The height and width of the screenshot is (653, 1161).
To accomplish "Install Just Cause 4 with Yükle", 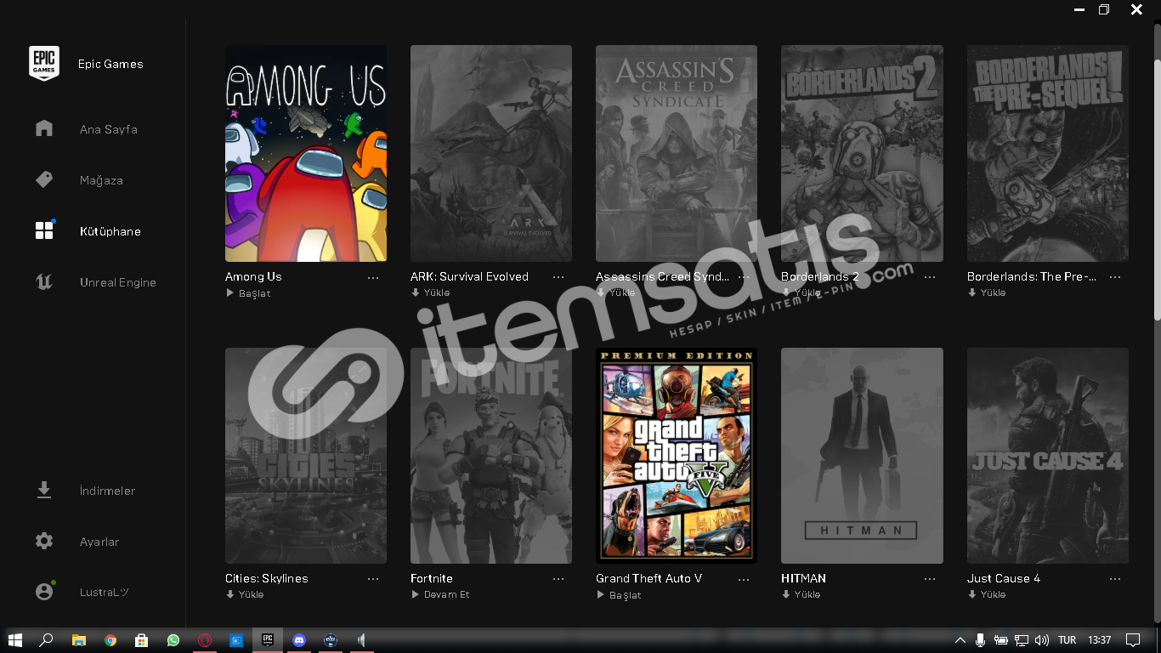I will pos(987,594).
